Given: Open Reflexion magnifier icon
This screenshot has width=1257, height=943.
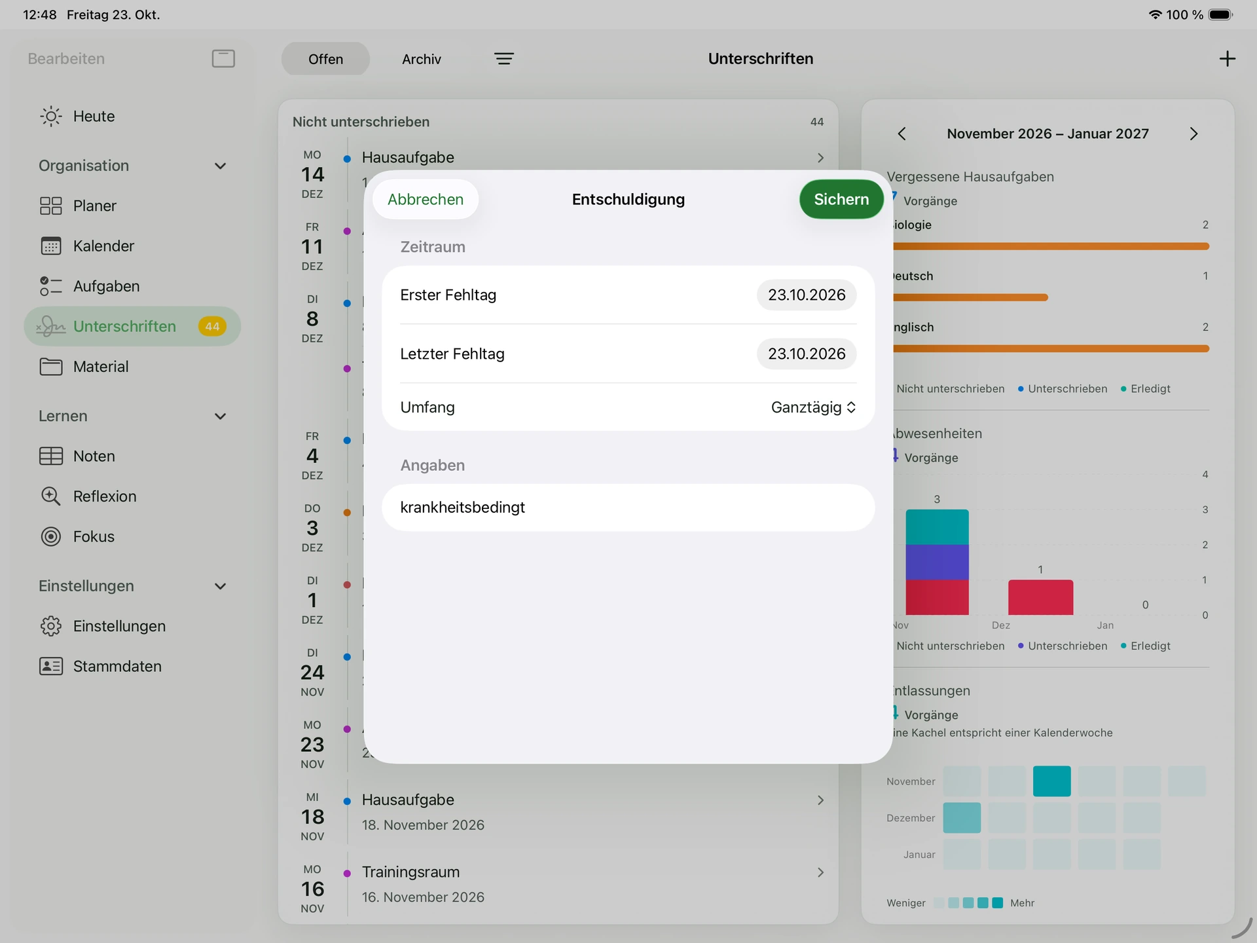Looking at the screenshot, I should [51, 496].
